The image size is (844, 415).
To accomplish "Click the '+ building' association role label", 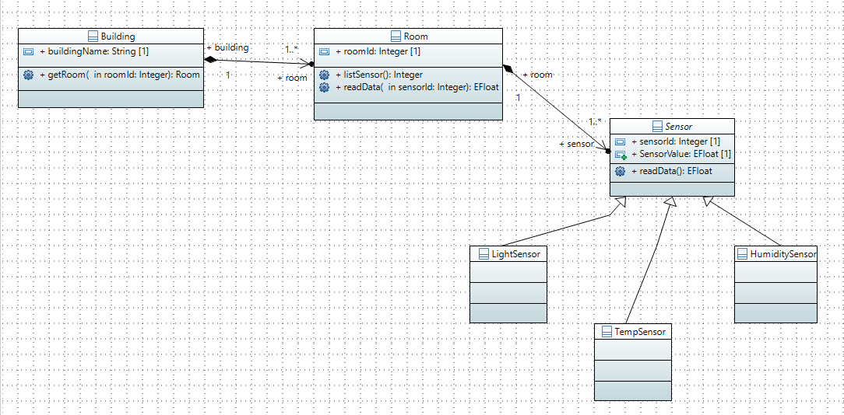I will (228, 47).
